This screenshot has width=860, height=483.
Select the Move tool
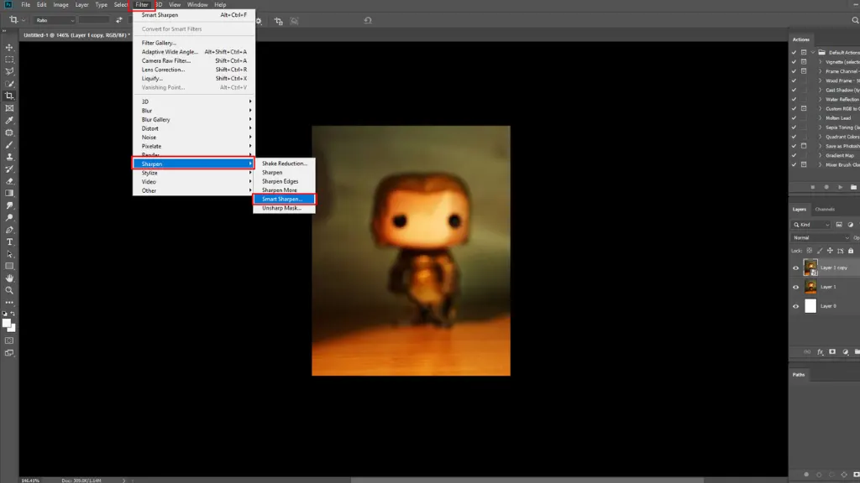[9, 48]
